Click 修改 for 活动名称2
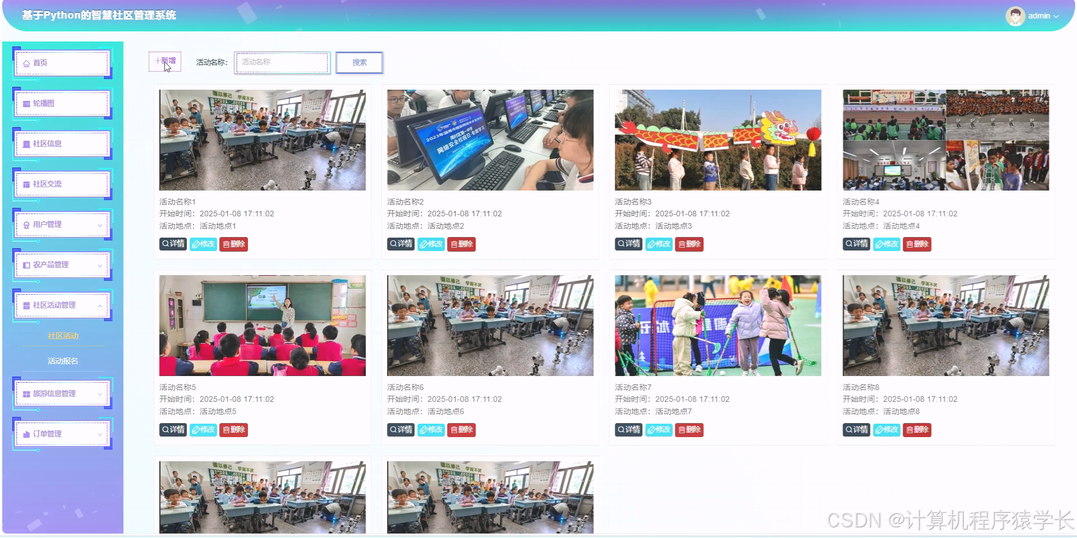This screenshot has width=1077, height=538. coord(431,244)
